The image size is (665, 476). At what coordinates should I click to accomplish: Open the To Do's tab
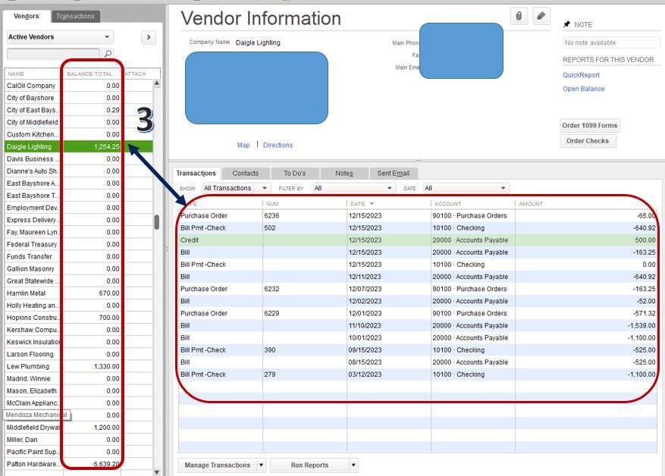pos(295,173)
